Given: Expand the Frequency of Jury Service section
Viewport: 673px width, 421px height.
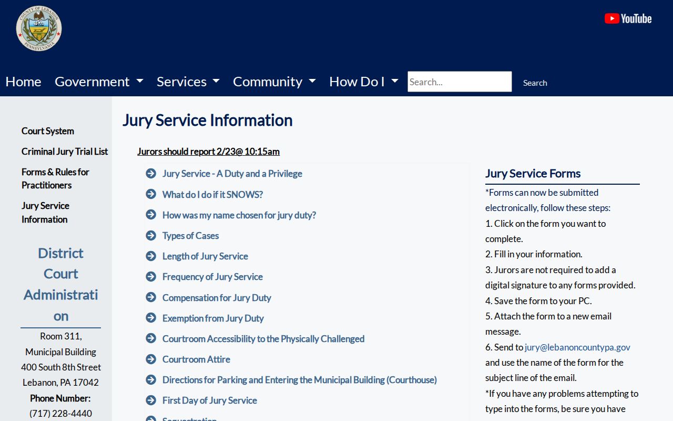Looking at the screenshot, I should point(212,277).
